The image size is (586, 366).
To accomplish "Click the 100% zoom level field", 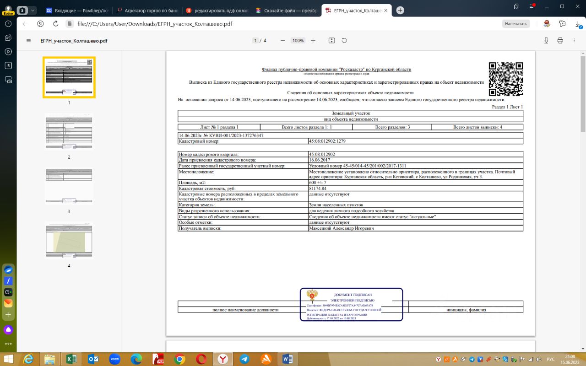I will click(298, 41).
